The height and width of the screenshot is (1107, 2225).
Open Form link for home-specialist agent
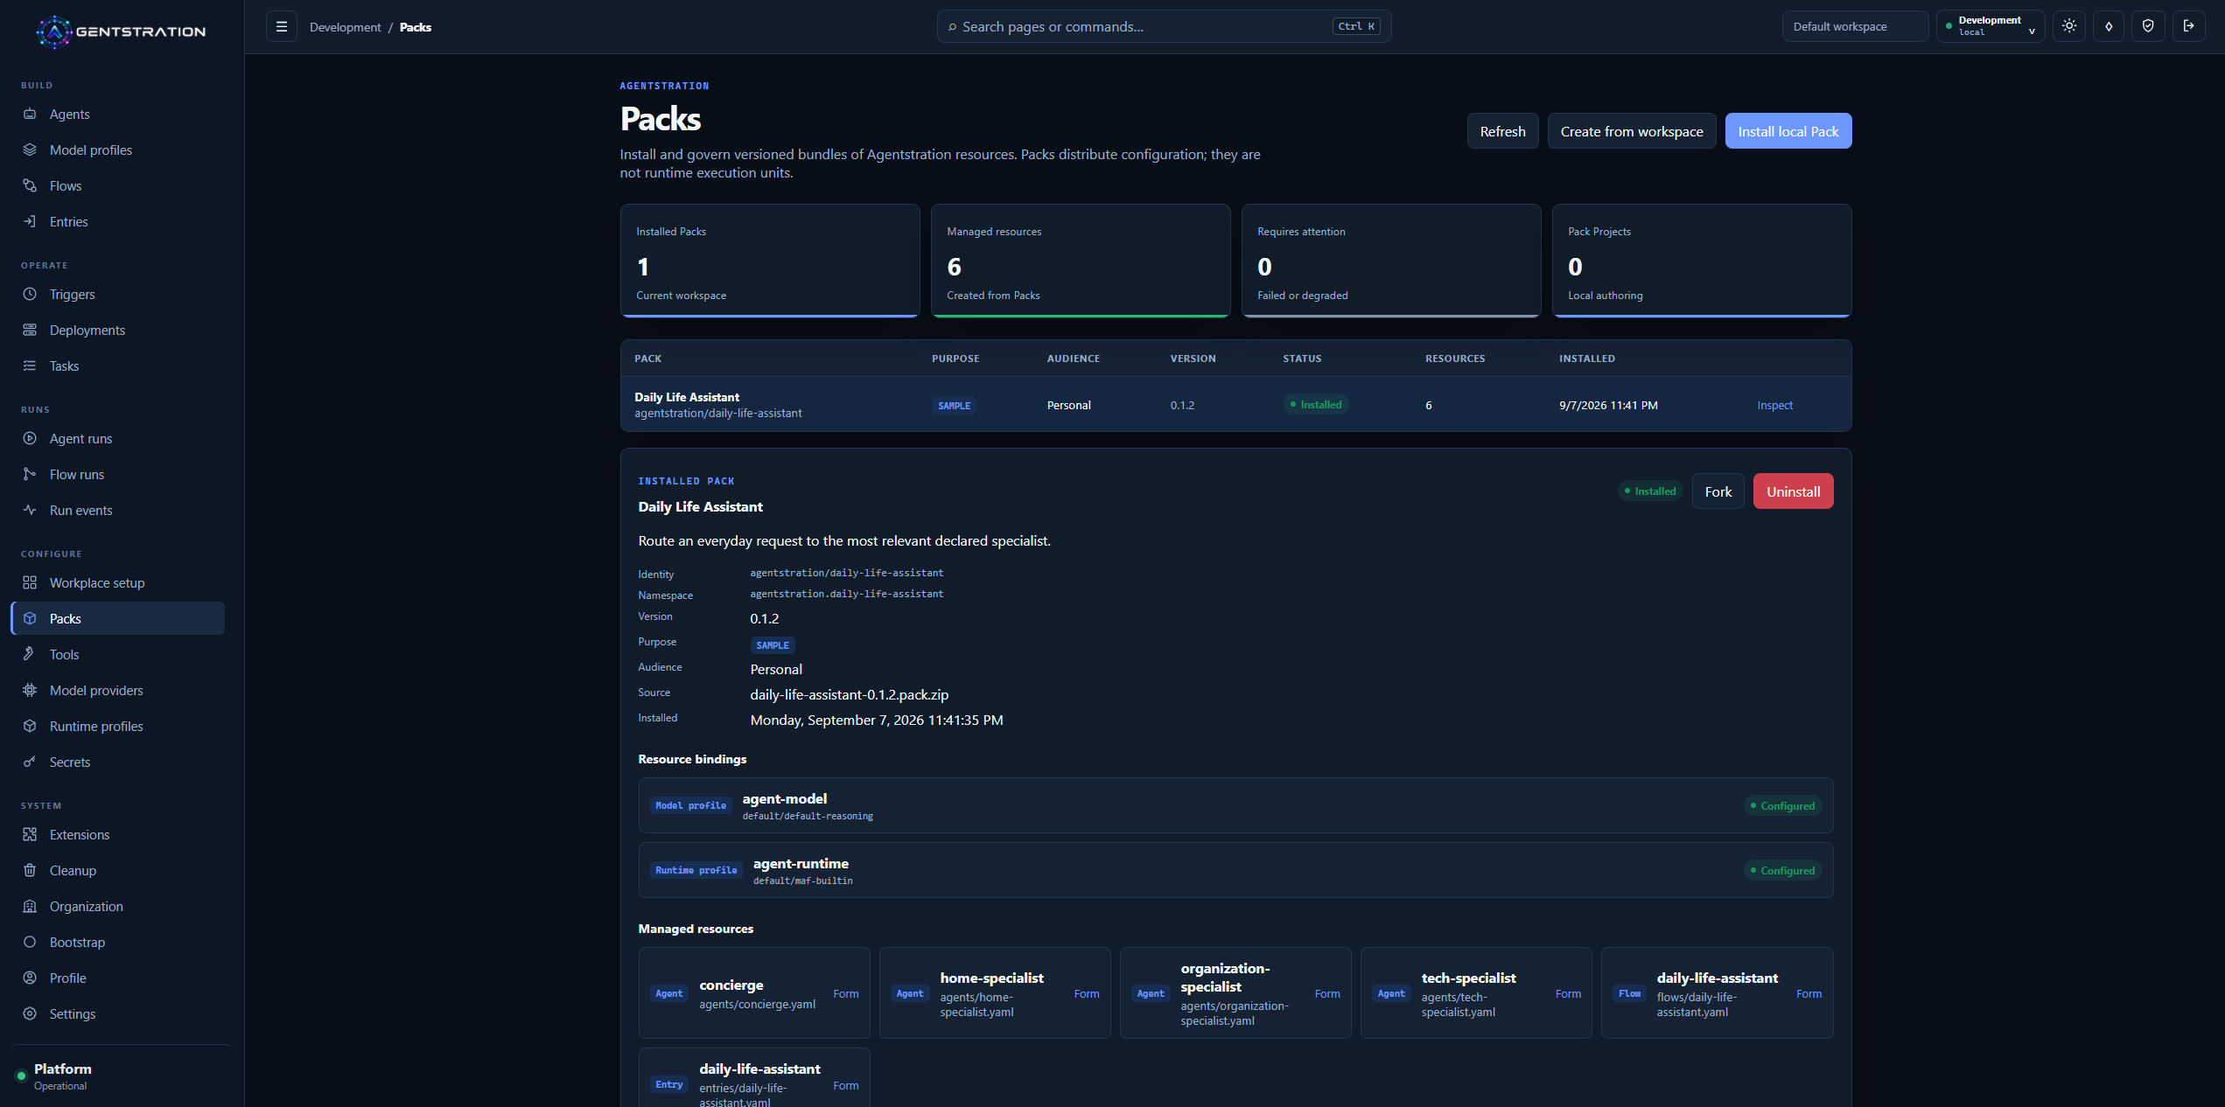click(1086, 993)
